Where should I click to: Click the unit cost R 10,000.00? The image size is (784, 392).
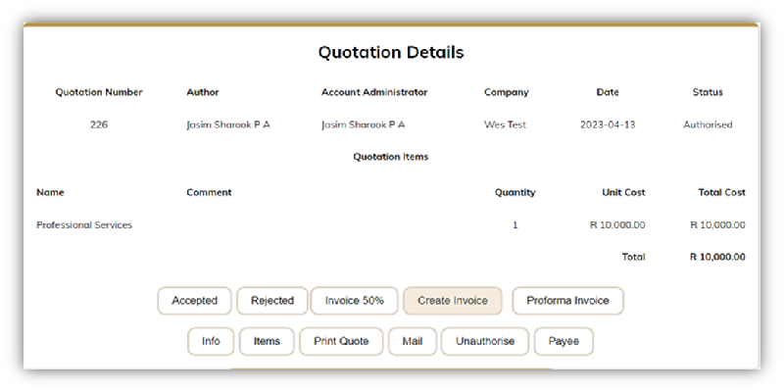[617, 225]
